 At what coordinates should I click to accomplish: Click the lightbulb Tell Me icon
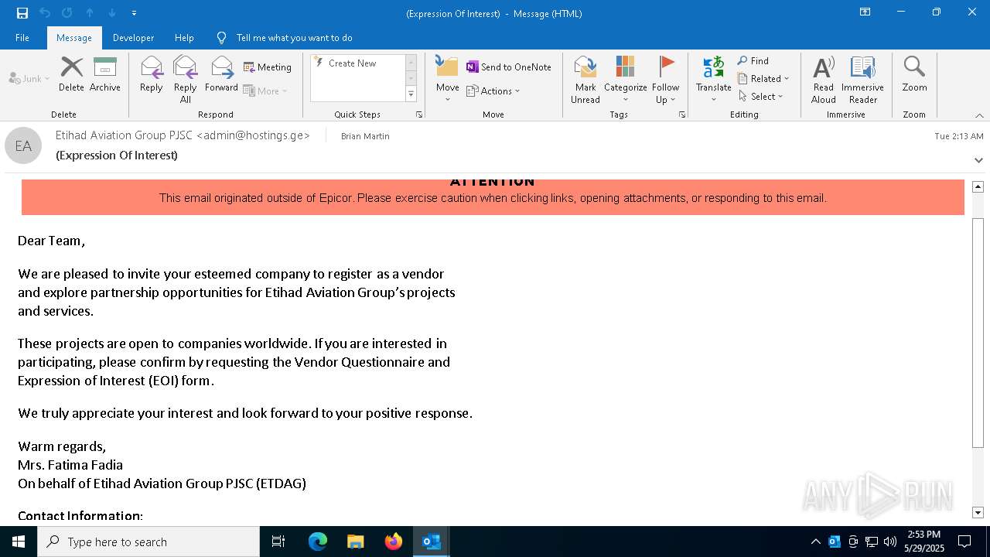222,38
